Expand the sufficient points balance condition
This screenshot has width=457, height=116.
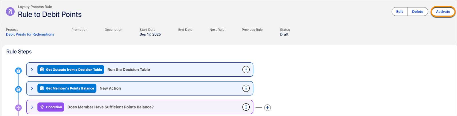pos(32,107)
